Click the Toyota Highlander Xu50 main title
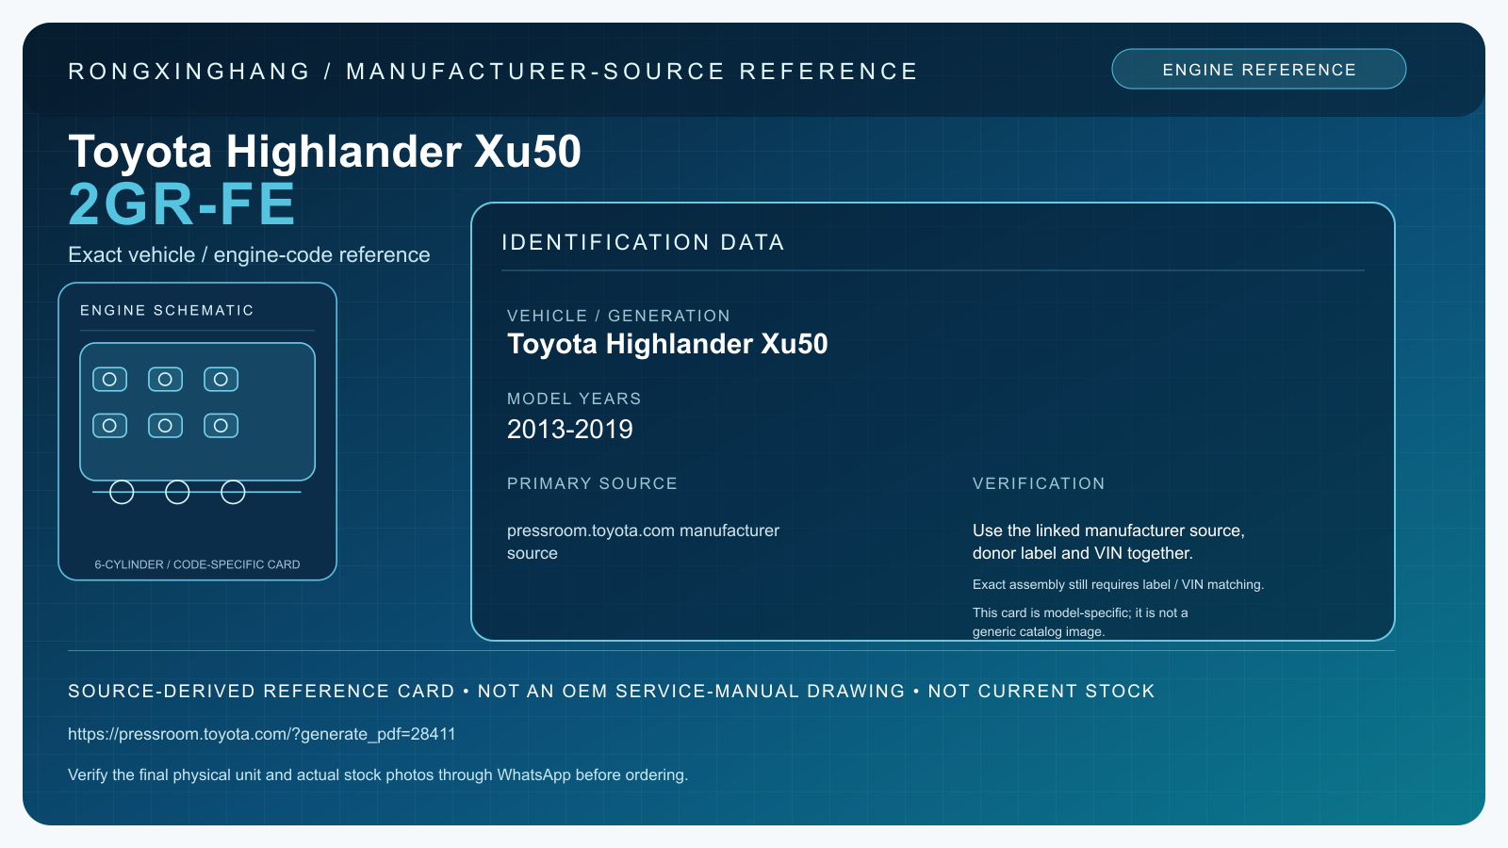The height and width of the screenshot is (848, 1508). [x=325, y=152]
